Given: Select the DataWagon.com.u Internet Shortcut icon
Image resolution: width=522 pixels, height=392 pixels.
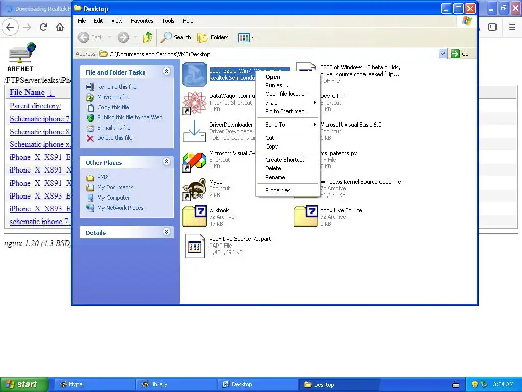Looking at the screenshot, I should [x=195, y=103].
